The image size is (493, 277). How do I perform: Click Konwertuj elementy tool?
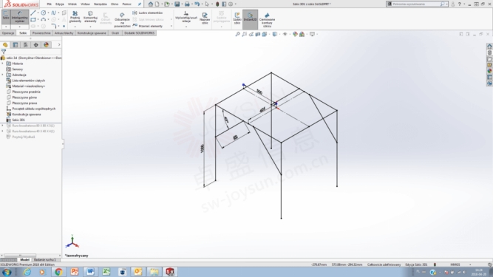(90, 17)
